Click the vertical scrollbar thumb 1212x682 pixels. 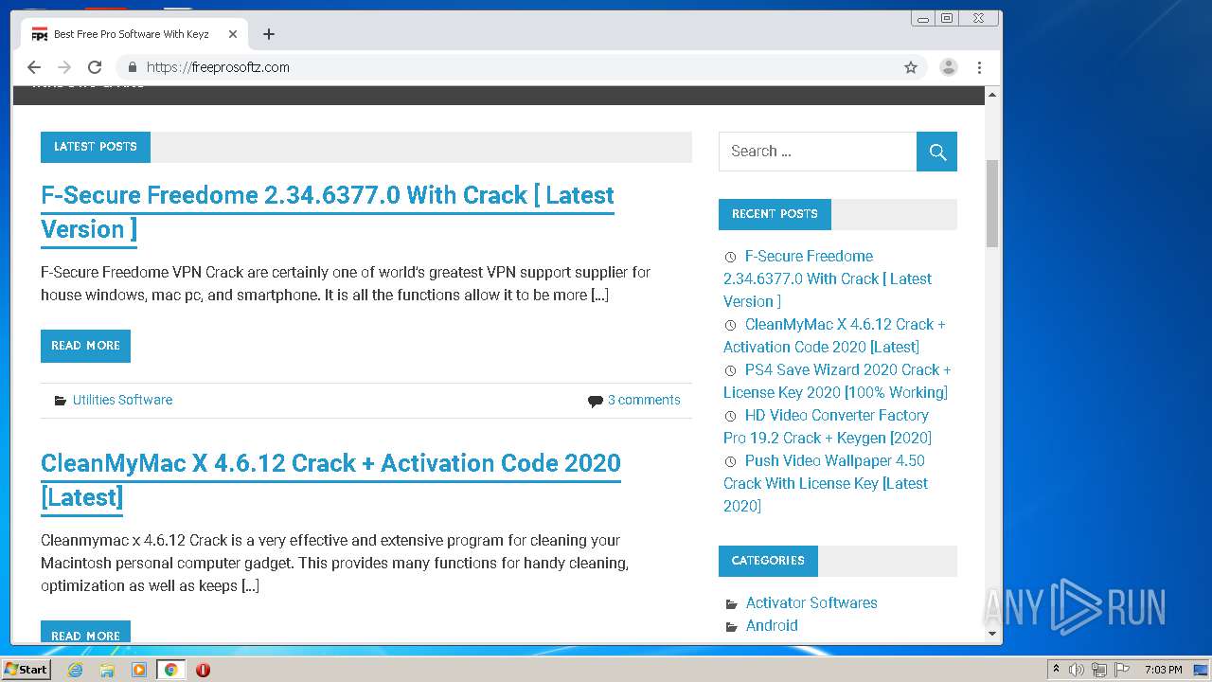(992, 204)
